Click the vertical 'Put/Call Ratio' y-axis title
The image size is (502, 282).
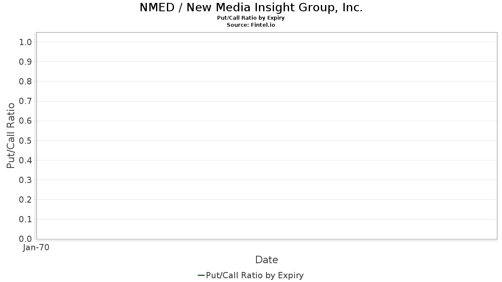[11, 135]
